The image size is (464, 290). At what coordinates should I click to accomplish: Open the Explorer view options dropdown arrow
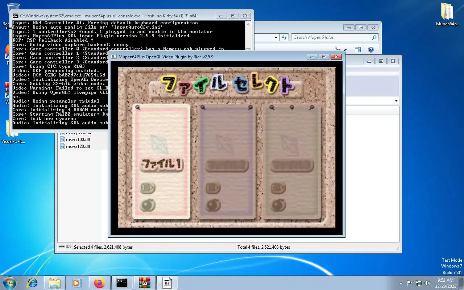pyautogui.click(x=345, y=50)
